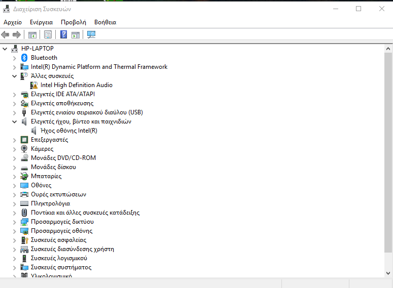Click the Bluetooth category icon
This screenshot has height=288, width=393.
pos(24,58)
